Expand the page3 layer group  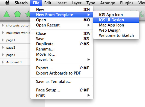3,55
